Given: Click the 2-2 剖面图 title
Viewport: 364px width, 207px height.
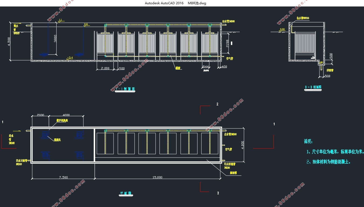Looking at the screenshot, I should pyautogui.click(x=313, y=87).
